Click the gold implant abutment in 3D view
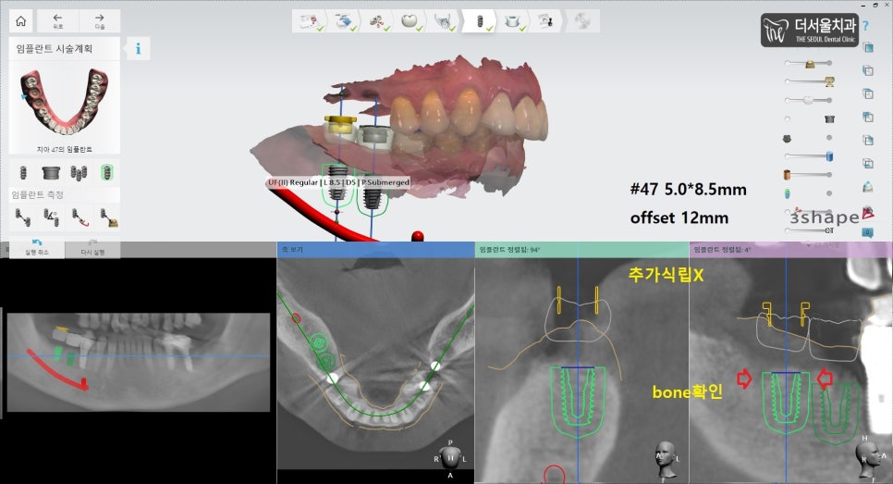The image size is (893, 484). point(340,122)
